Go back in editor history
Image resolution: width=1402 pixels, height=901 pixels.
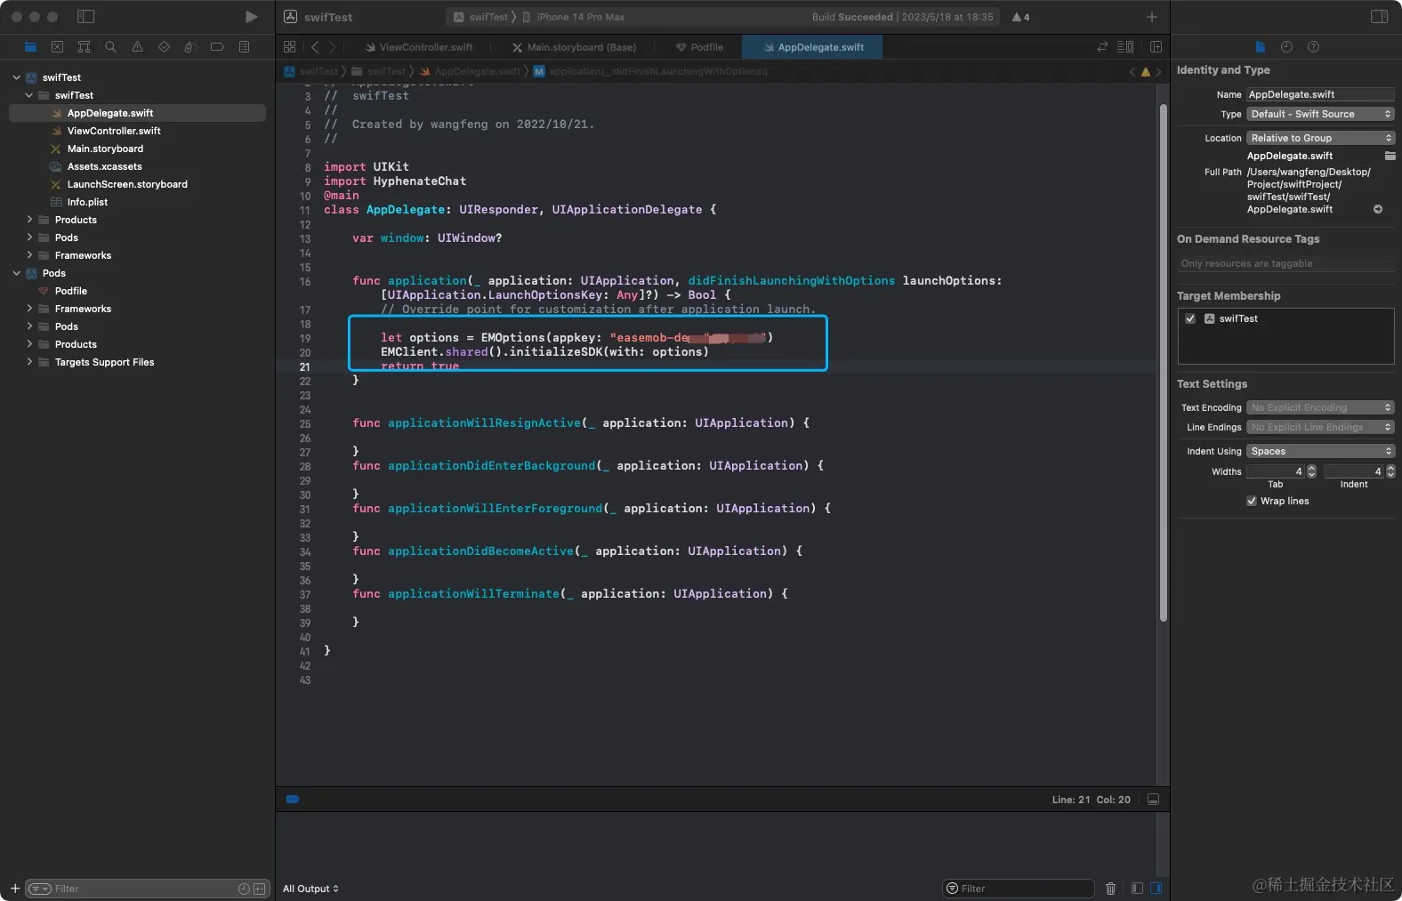[x=315, y=47]
